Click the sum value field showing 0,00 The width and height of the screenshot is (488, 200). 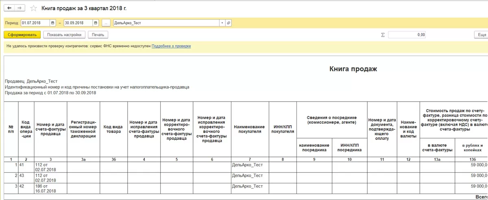click(x=407, y=35)
